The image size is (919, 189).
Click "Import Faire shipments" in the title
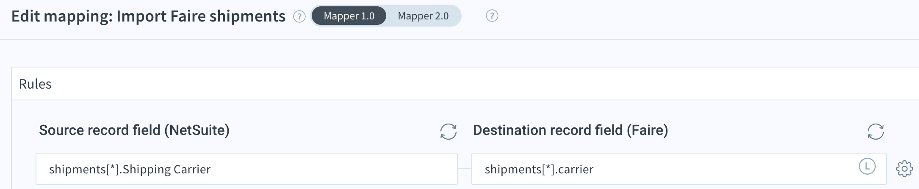coord(201,16)
